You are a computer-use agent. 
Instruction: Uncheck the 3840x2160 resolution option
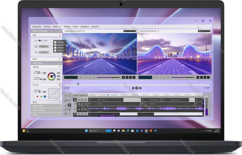(55, 45)
